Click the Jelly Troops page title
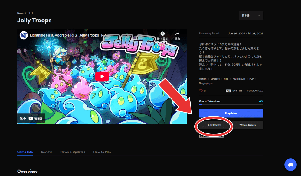This screenshot has height=176, width=301. pyautogui.click(x=34, y=20)
